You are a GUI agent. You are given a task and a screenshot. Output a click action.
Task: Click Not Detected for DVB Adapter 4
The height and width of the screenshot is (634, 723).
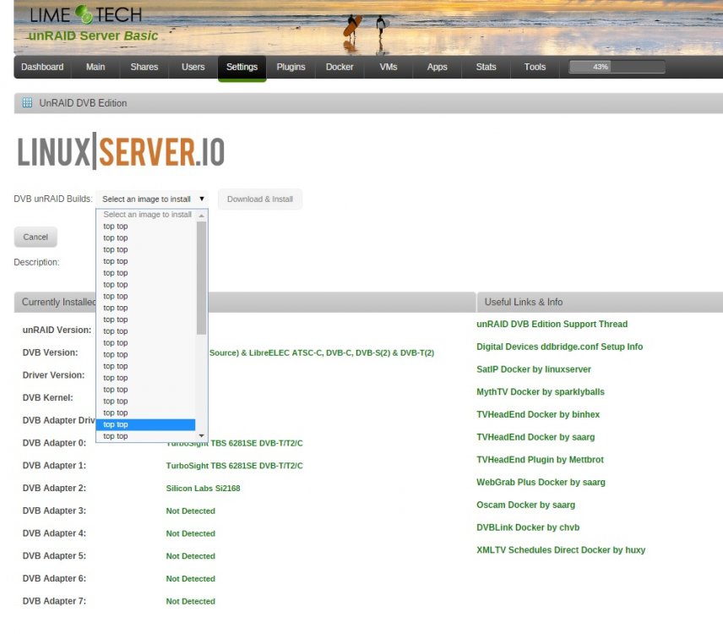190,533
